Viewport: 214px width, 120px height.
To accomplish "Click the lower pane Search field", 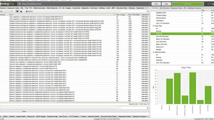I will (131, 108).
